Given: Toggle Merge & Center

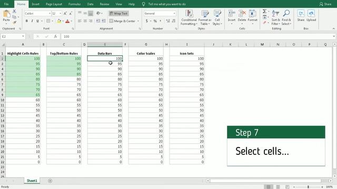Looking at the screenshot, I should click(122, 21).
